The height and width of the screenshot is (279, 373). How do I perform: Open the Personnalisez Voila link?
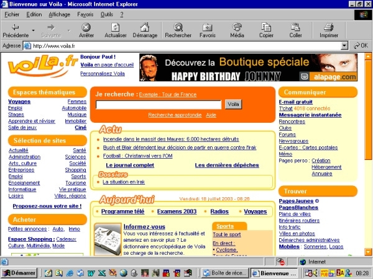point(103,74)
